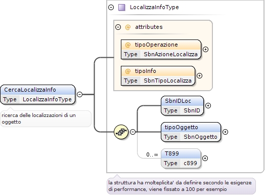Click the SbnOggetto type value
Viewport: 265px width, 196px height.
click(x=200, y=137)
